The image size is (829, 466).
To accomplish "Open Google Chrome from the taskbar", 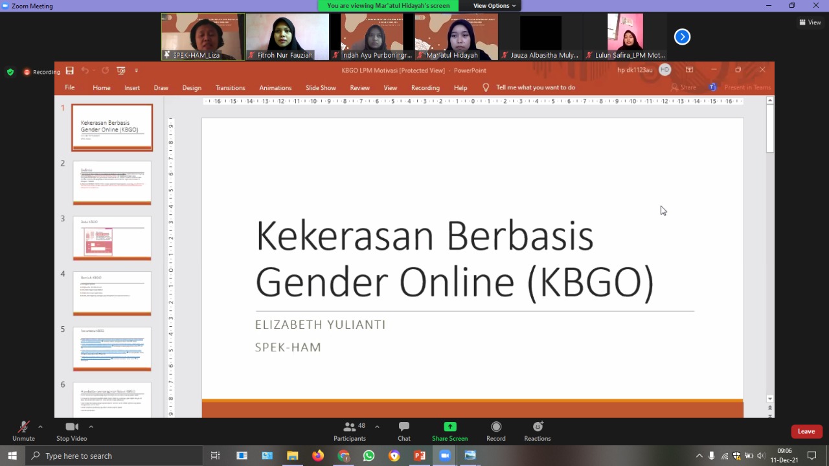I will click(343, 456).
